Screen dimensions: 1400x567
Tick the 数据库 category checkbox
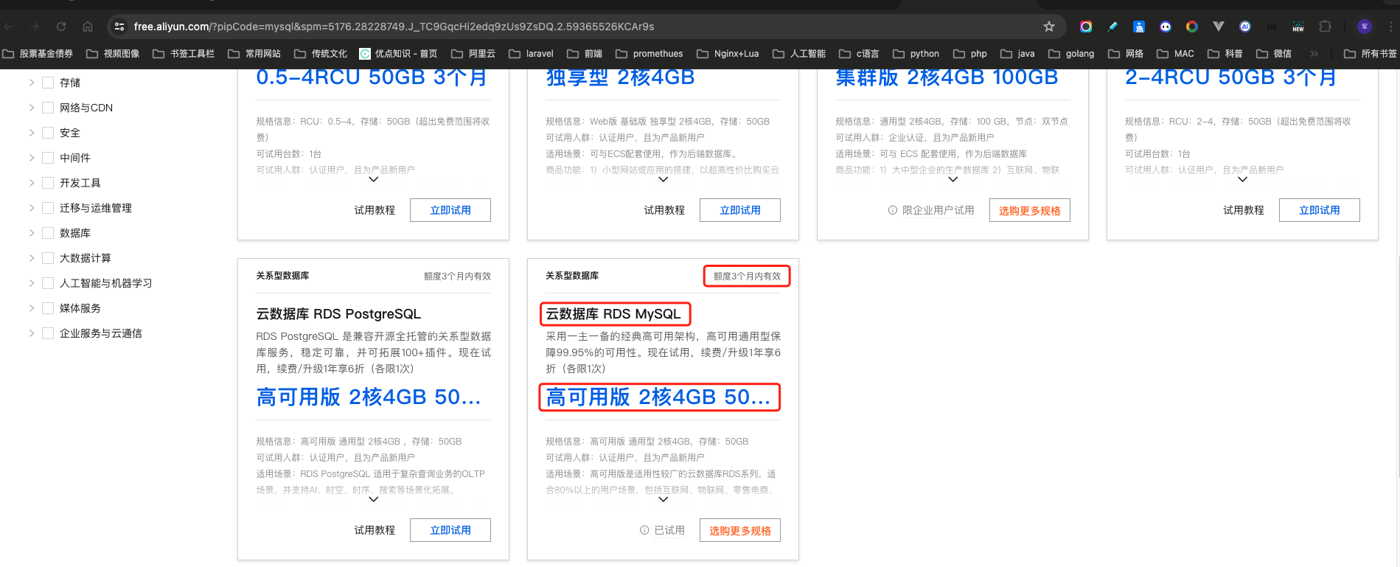click(48, 233)
